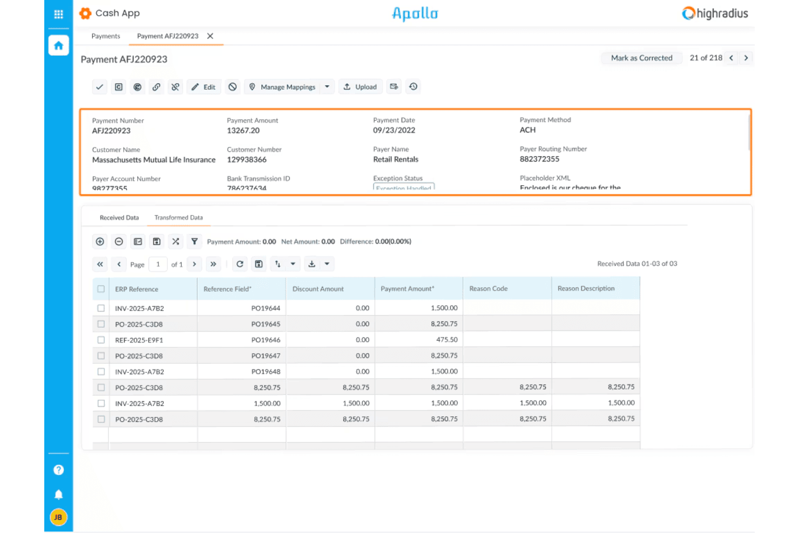799x533 pixels.
Task: Click the payment details panel scrollbar
Action: (x=749, y=132)
